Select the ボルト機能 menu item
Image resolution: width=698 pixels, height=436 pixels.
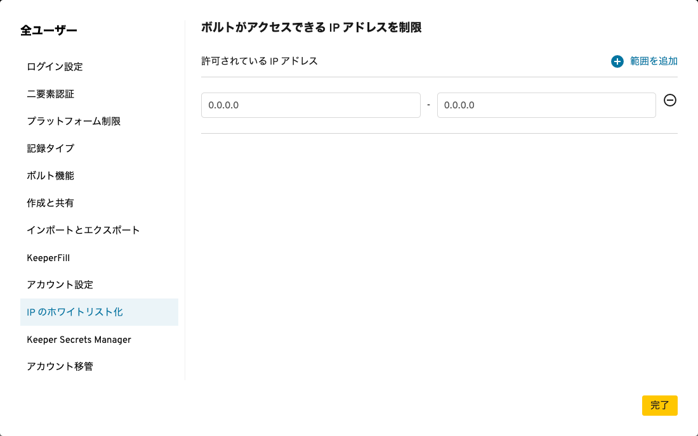click(x=51, y=176)
